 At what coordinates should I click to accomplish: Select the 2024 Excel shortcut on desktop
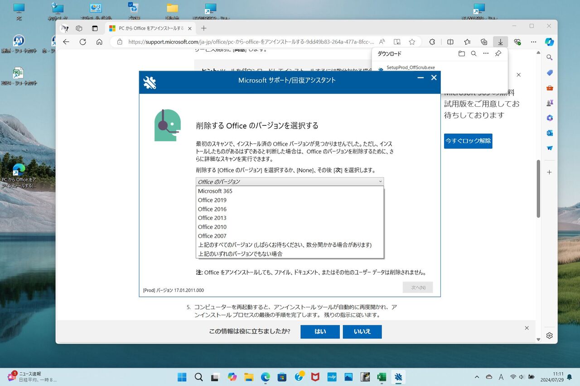point(19,76)
